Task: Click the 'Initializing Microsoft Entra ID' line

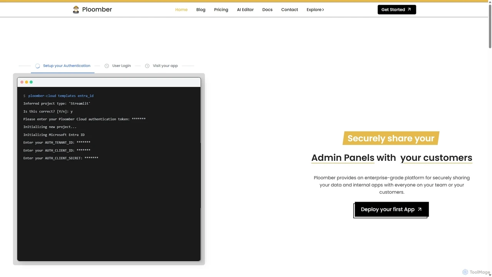Action: point(54,135)
